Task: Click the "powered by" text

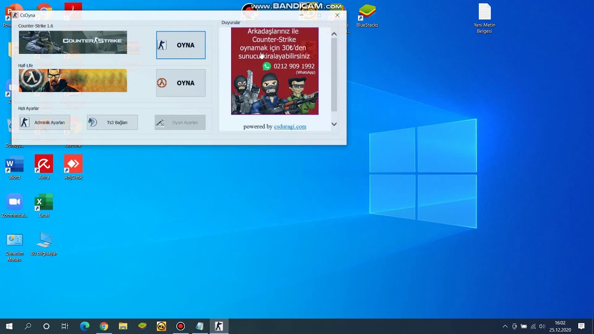Action: (258, 127)
